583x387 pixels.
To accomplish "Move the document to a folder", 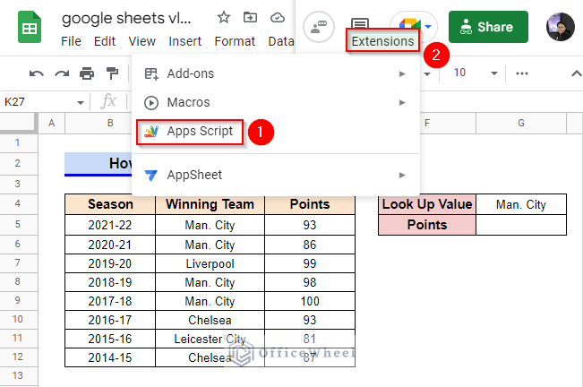I will [x=250, y=17].
